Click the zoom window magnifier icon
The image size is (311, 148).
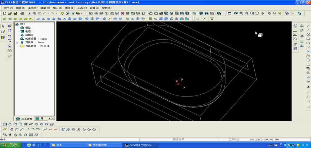click(241, 13)
